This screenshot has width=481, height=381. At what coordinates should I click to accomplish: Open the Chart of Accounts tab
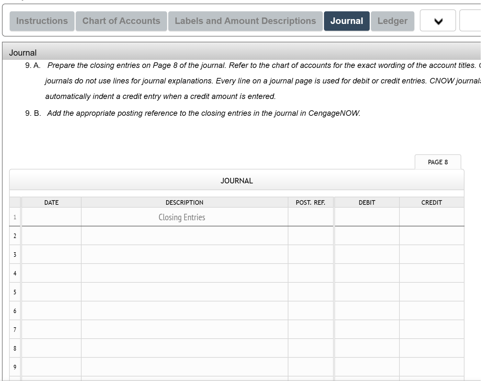[x=121, y=21]
